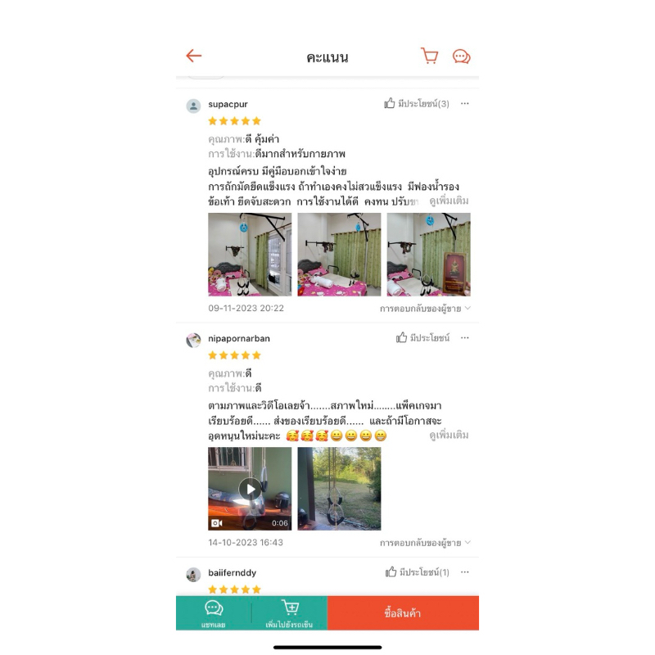This screenshot has height=655, width=655.
Task: View nipapornarban's outdoor garden photo
Action: pyautogui.click(x=339, y=489)
